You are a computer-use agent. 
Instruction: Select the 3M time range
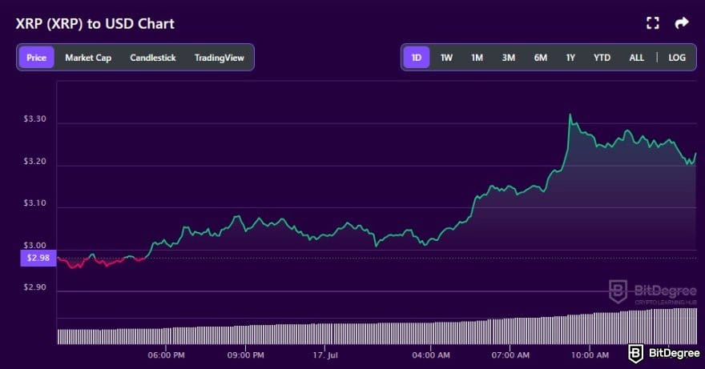tap(509, 58)
